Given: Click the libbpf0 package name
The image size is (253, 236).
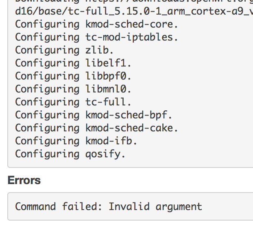Looking at the screenshot, I should coord(108,76).
